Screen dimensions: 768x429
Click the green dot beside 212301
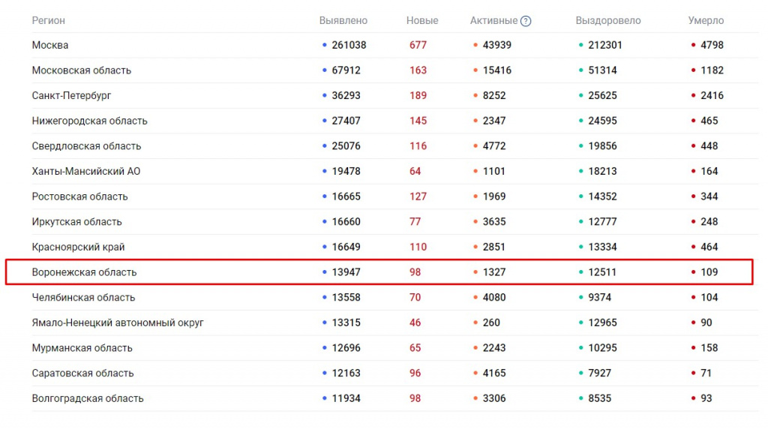coord(581,45)
